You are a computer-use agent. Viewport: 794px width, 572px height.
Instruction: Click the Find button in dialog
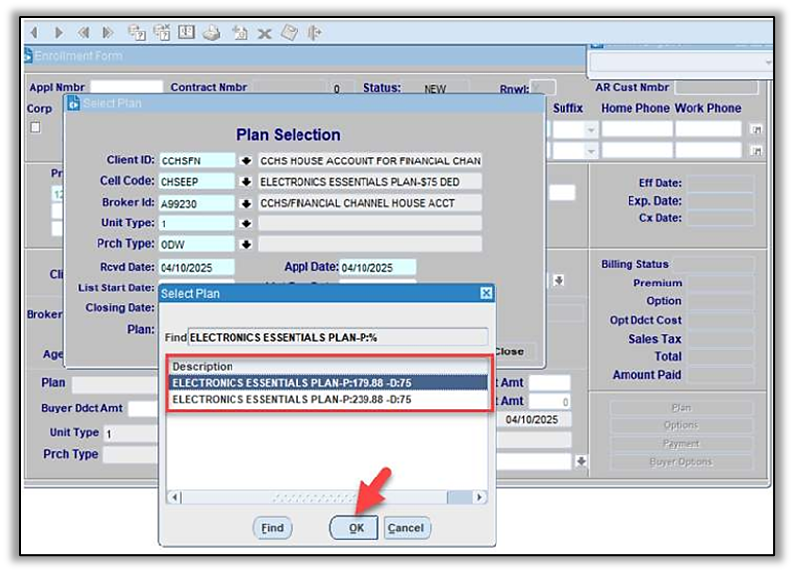272,528
